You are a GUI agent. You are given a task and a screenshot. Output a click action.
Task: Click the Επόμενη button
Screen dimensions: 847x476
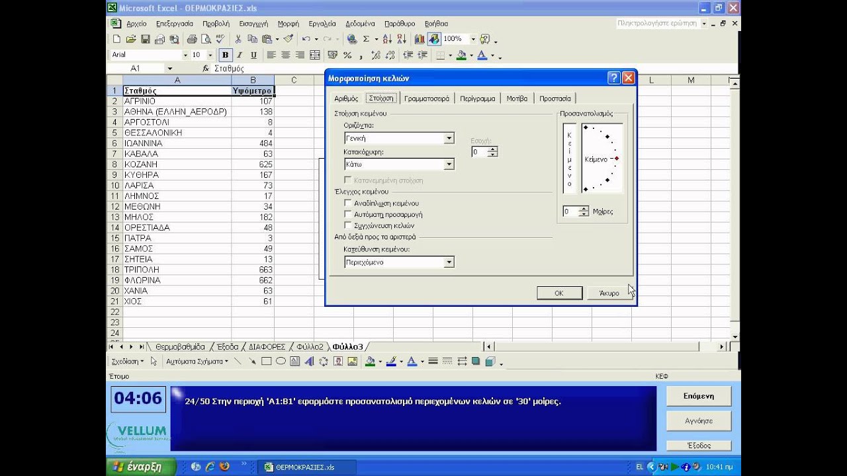coord(699,396)
